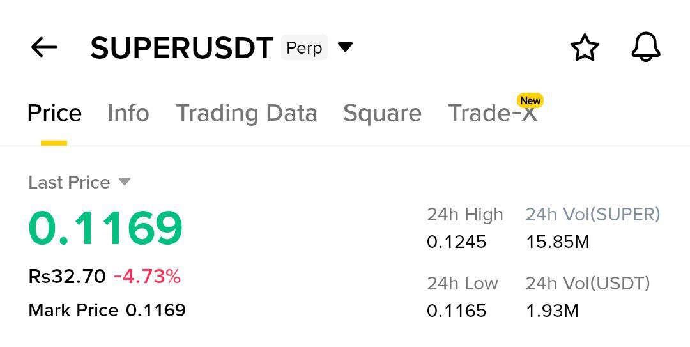Tap the Rs32.70 converted price
Image resolution: width=690 pixels, height=347 pixels.
(x=67, y=277)
